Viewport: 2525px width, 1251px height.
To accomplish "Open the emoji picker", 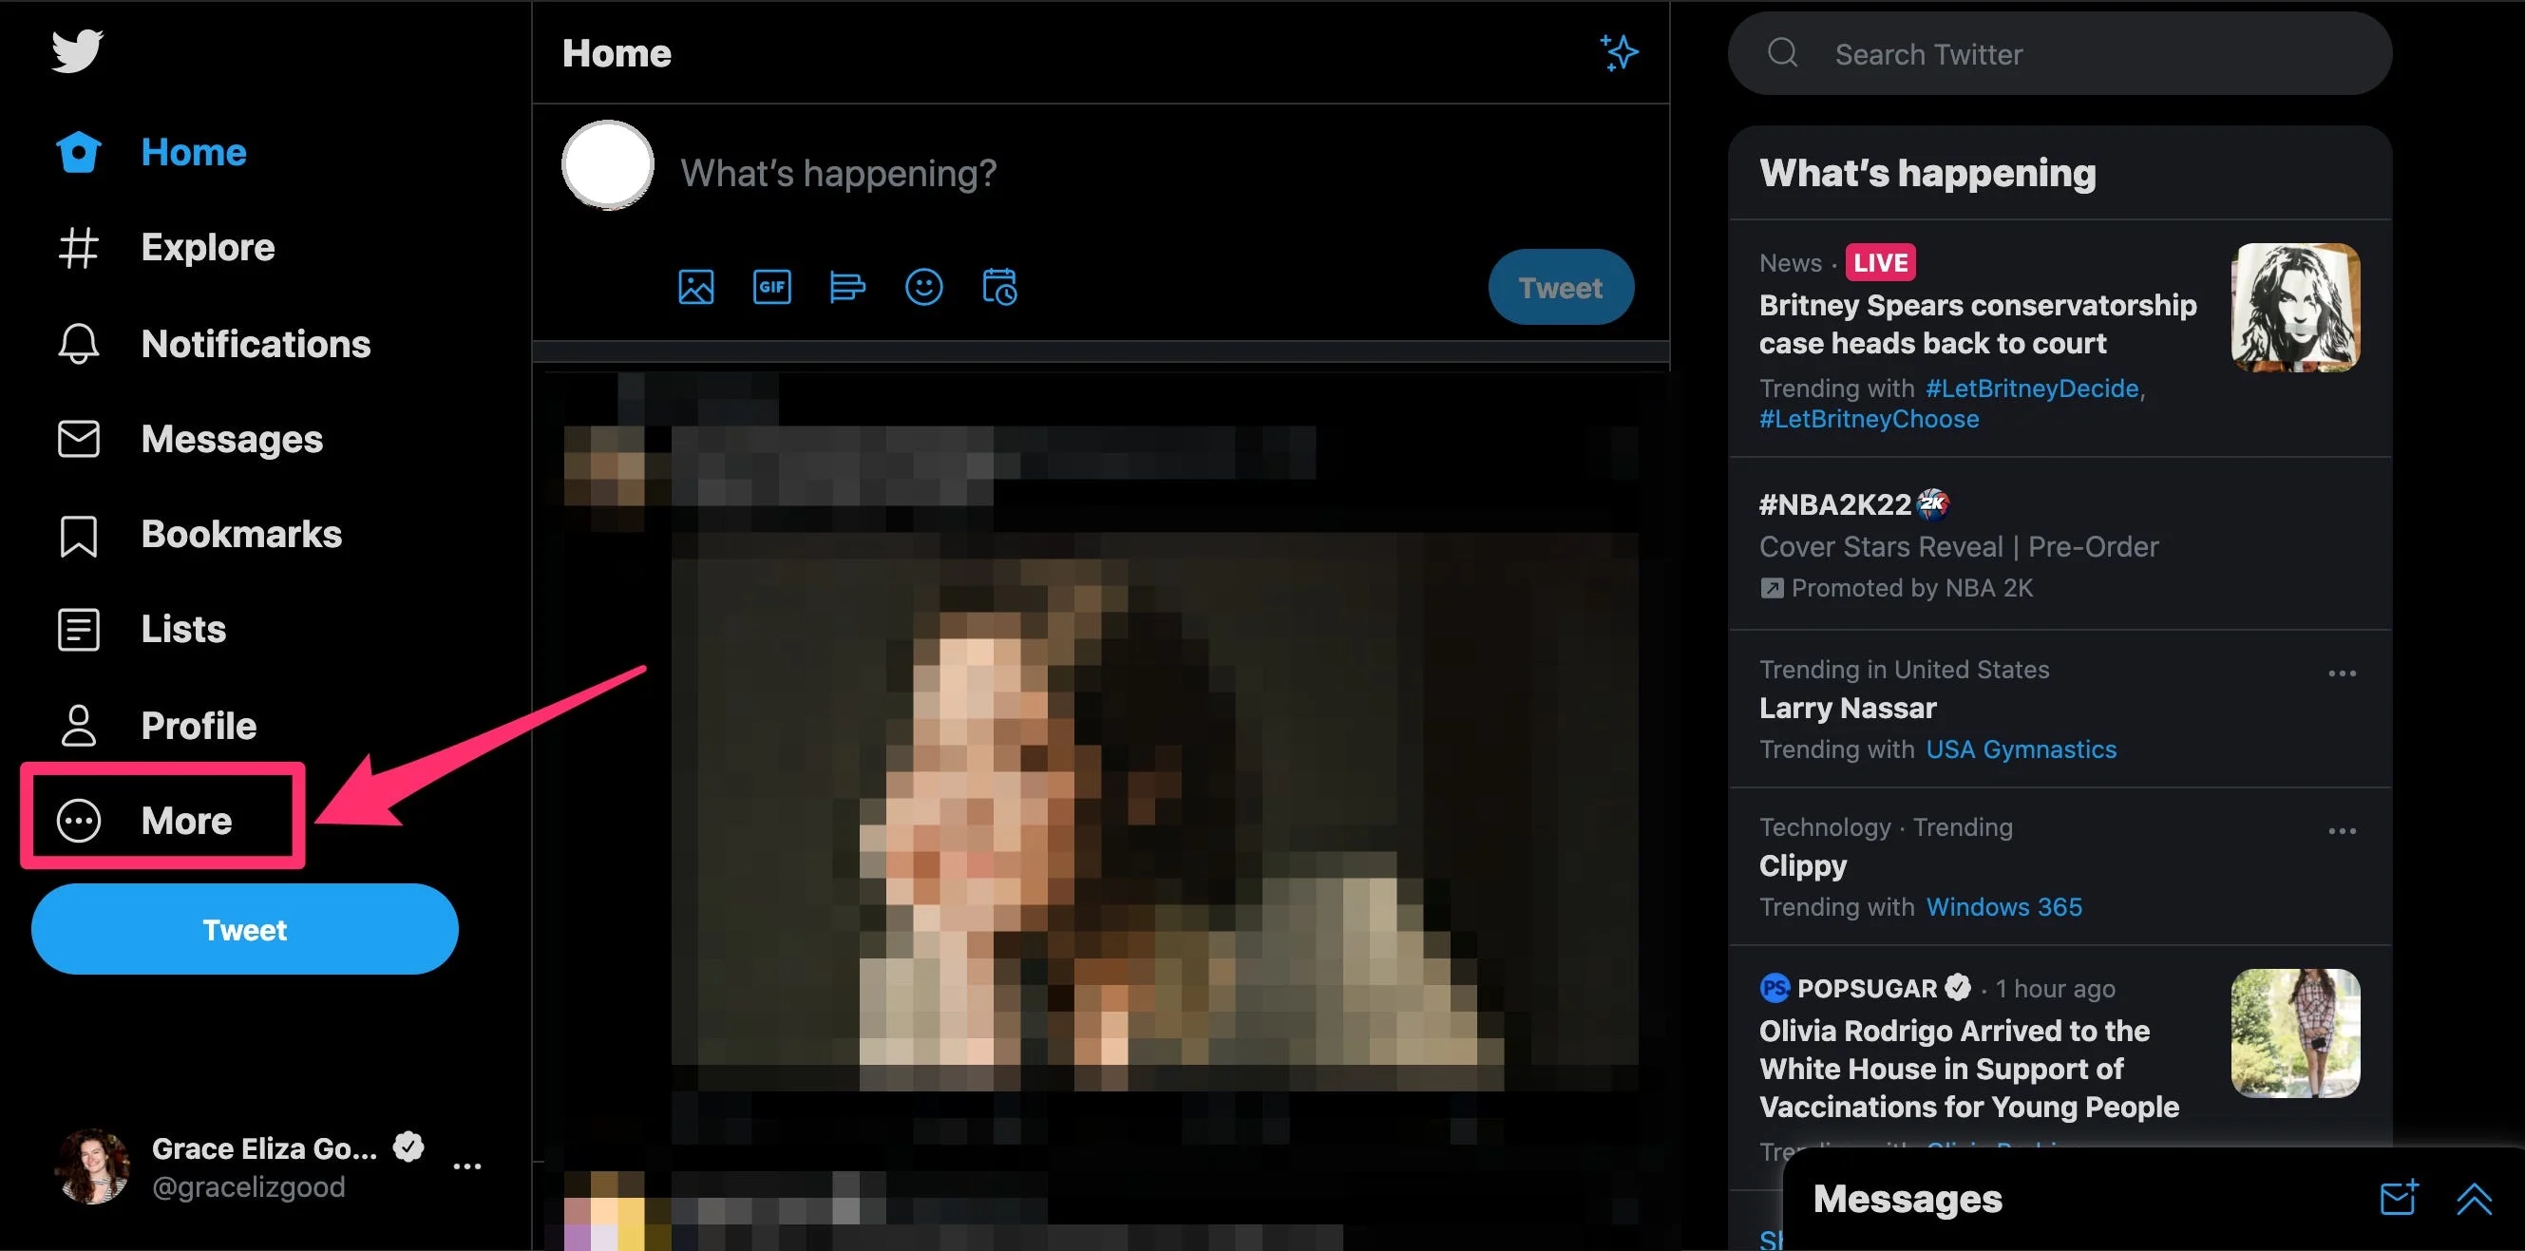I will 923,287.
